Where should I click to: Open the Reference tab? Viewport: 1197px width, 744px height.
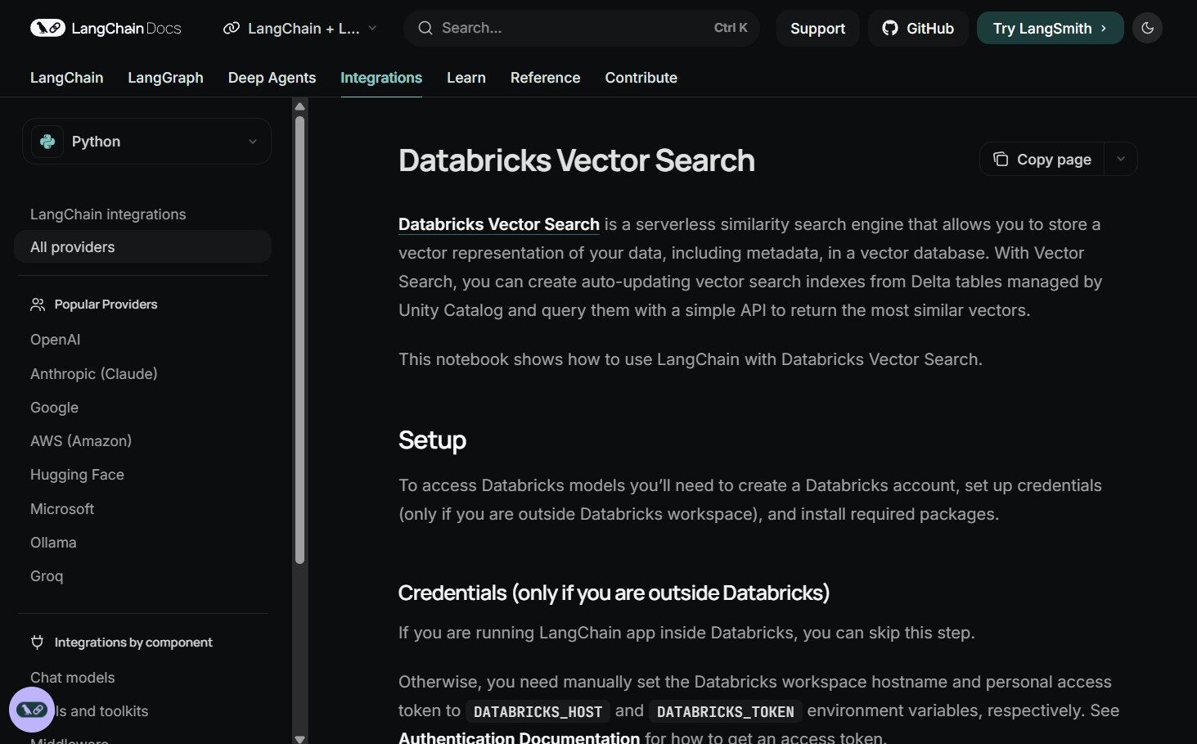coord(545,78)
